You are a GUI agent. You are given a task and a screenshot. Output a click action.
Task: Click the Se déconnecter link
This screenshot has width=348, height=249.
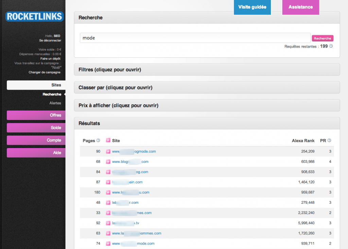click(x=50, y=40)
